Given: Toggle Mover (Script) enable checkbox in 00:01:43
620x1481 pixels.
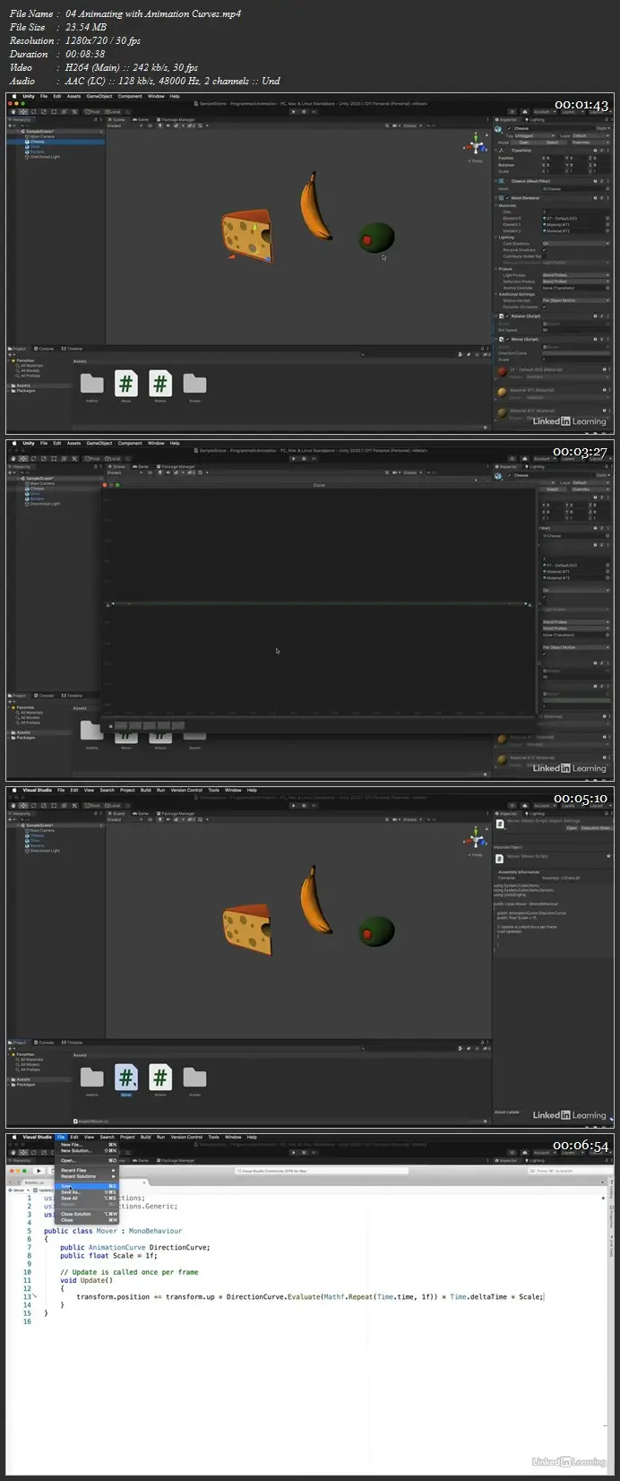Looking at the screenshot, I should pos(507,339).
